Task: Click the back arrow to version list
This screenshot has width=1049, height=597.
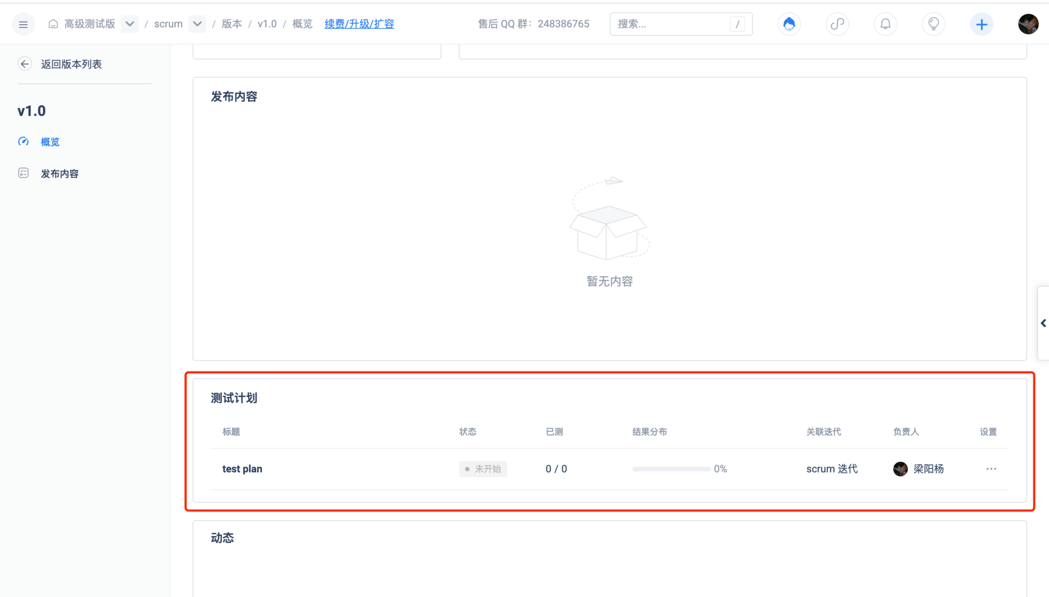Action: click(x=25, y=64)
